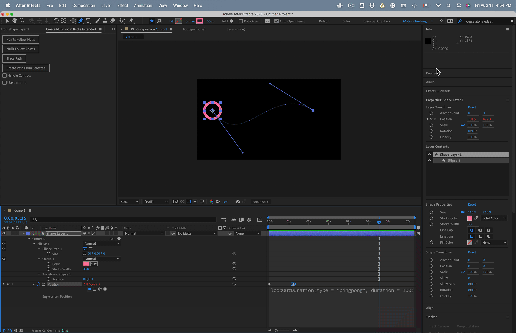Viewport: 516px width, 333px height.
Task: Switch to the Motion Tracking workspace
Action: click(x=415, y=21)
